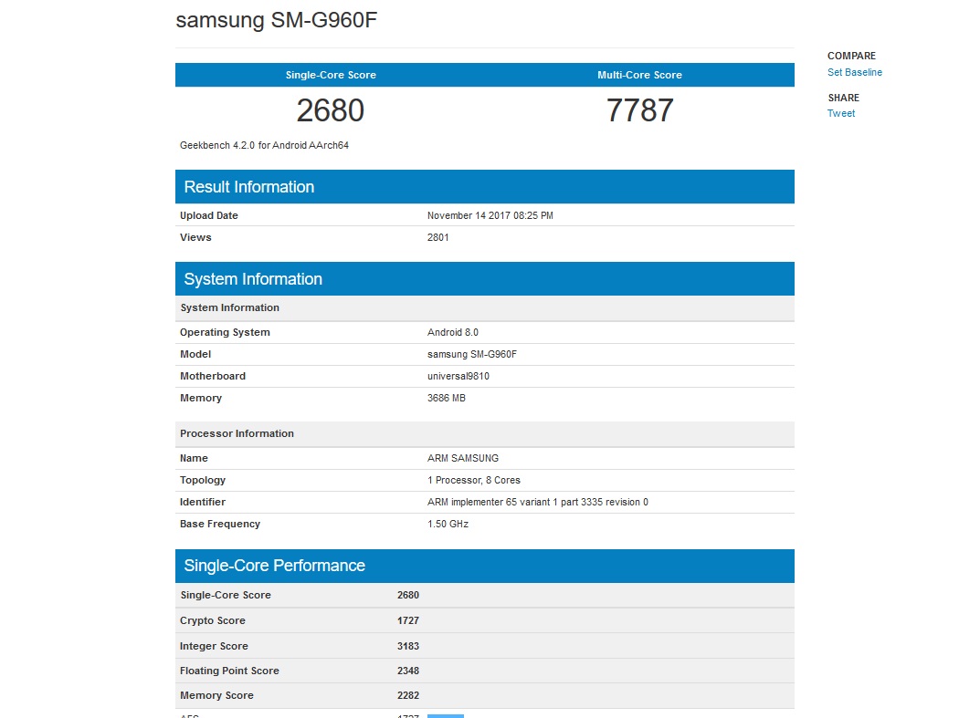The height and width of the screenshot is (718, 959).
Task: Select the base frequency 1.50 GHz
Action: 448,525
